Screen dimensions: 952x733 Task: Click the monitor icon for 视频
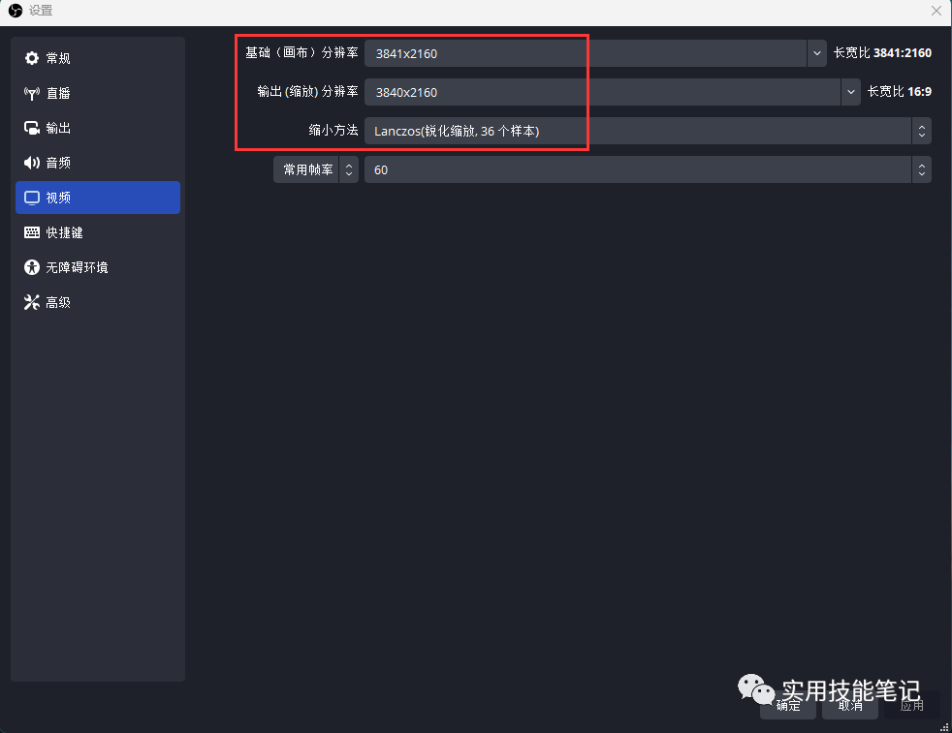[32, 198]
